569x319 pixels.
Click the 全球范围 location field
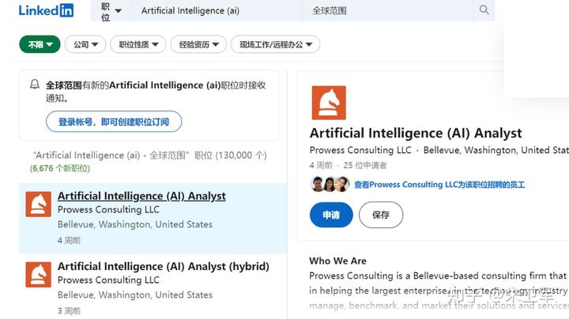(x=387, y=11)
